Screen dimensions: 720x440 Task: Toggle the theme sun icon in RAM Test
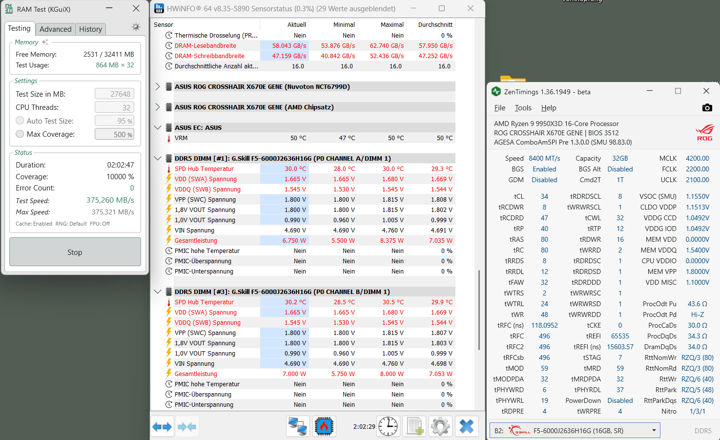tap(136, 27)
